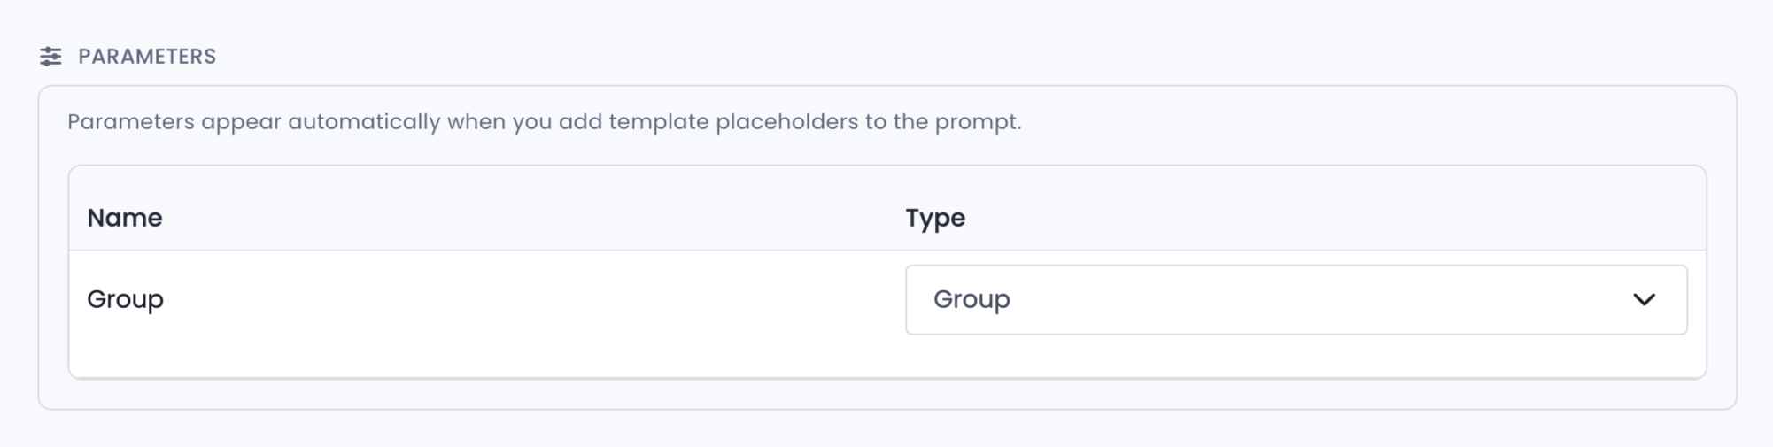Click the Name column header
The width and height of the screenshot is (1773, 447).
[x=125, y=218]
